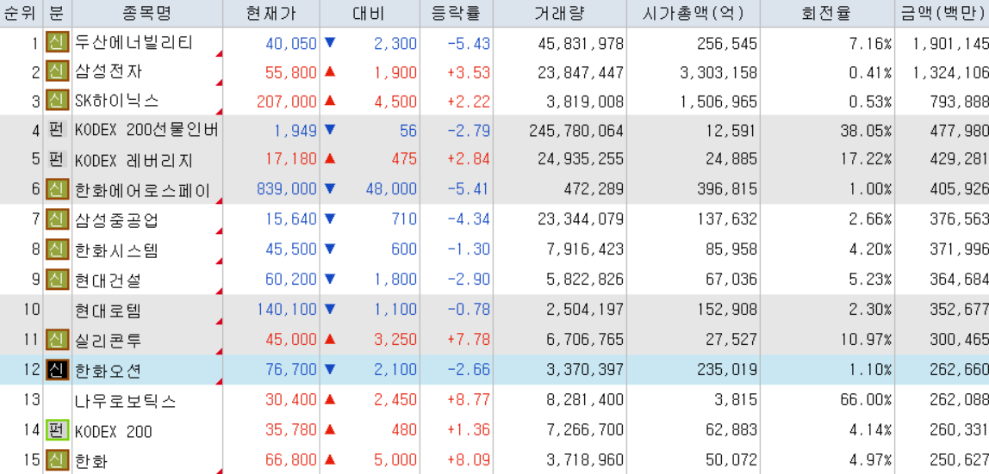The height and width of the screenshot is (474, 989).
Task: Click the up arrow for KODEX 200
Action: 329,430
